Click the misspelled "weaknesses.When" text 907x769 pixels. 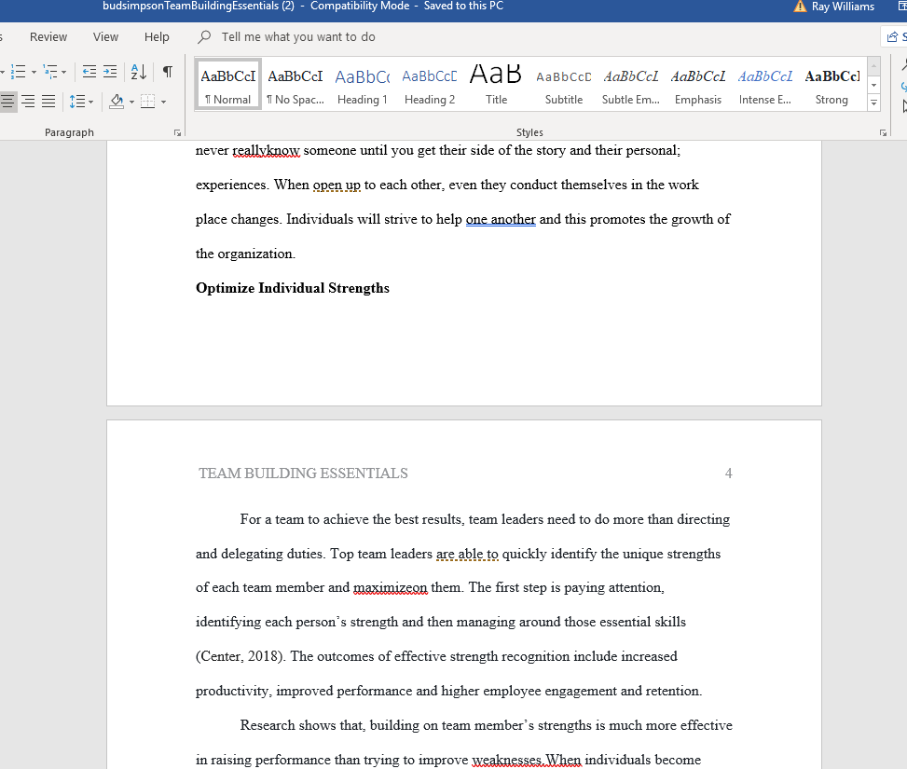click(527, 760)
